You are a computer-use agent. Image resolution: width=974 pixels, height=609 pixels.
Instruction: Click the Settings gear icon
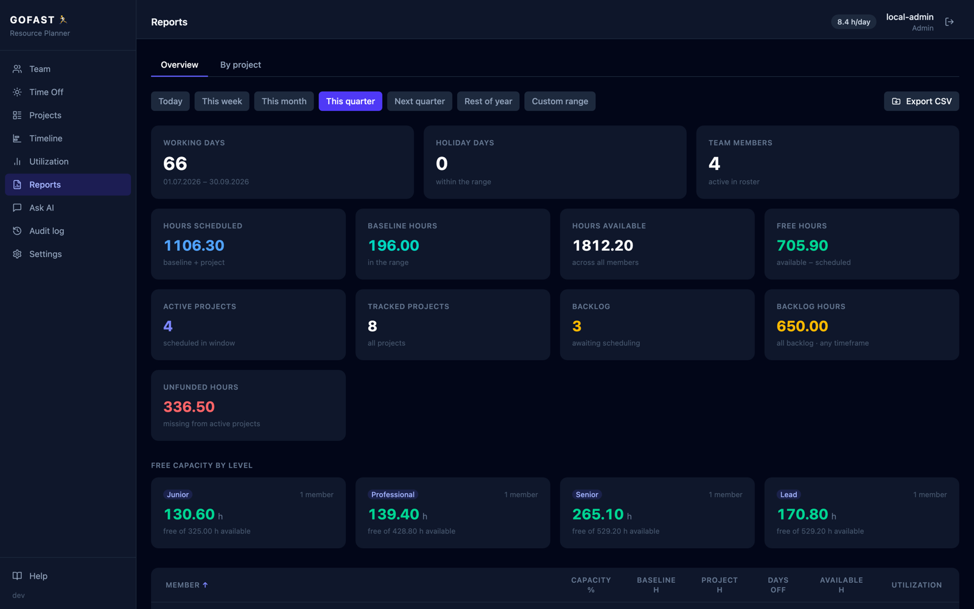coord(17,254)
